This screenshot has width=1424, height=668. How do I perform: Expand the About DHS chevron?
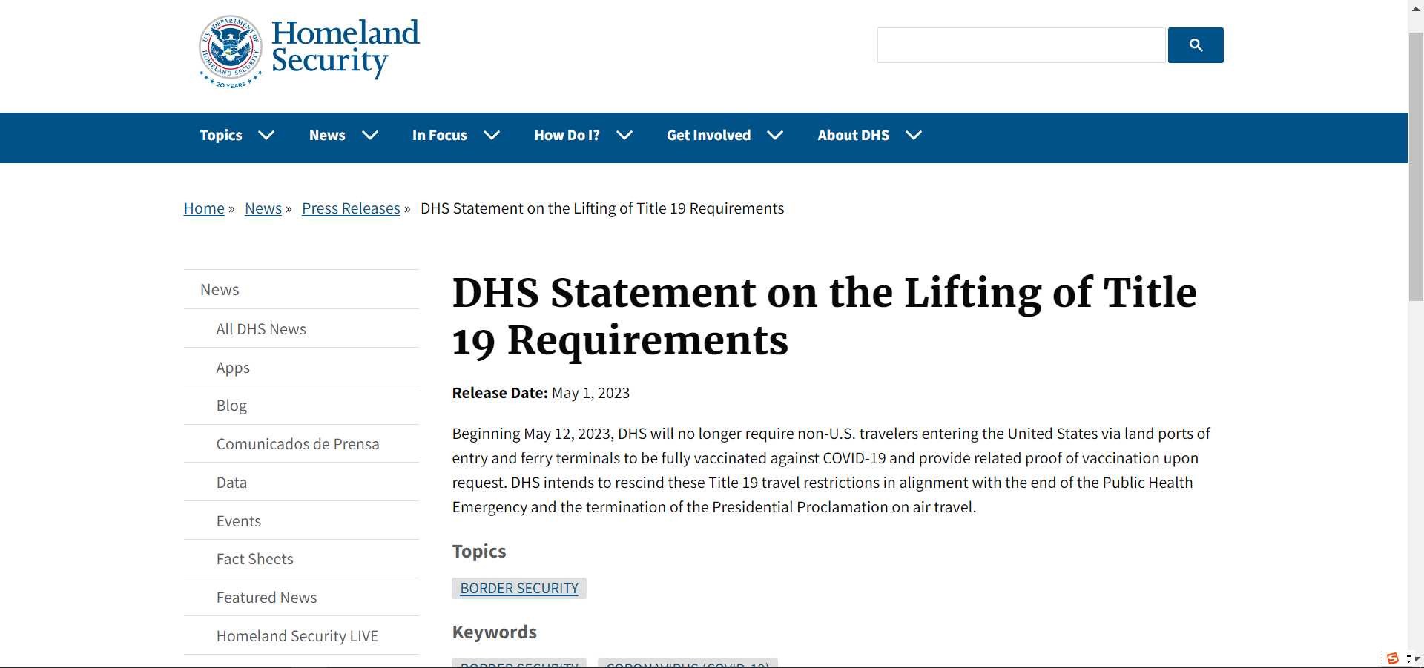tap(914, 135)
